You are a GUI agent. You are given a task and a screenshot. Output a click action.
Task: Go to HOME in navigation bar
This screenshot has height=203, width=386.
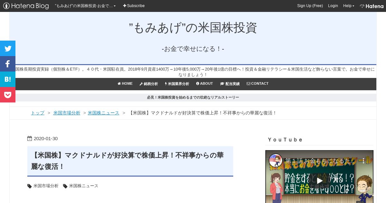tap(125, 84)
